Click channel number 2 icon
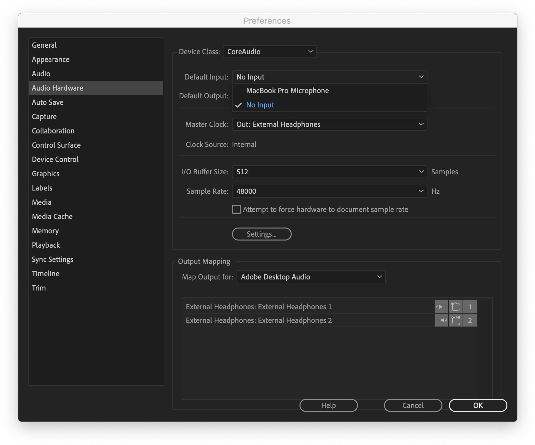 coord(470,320)
